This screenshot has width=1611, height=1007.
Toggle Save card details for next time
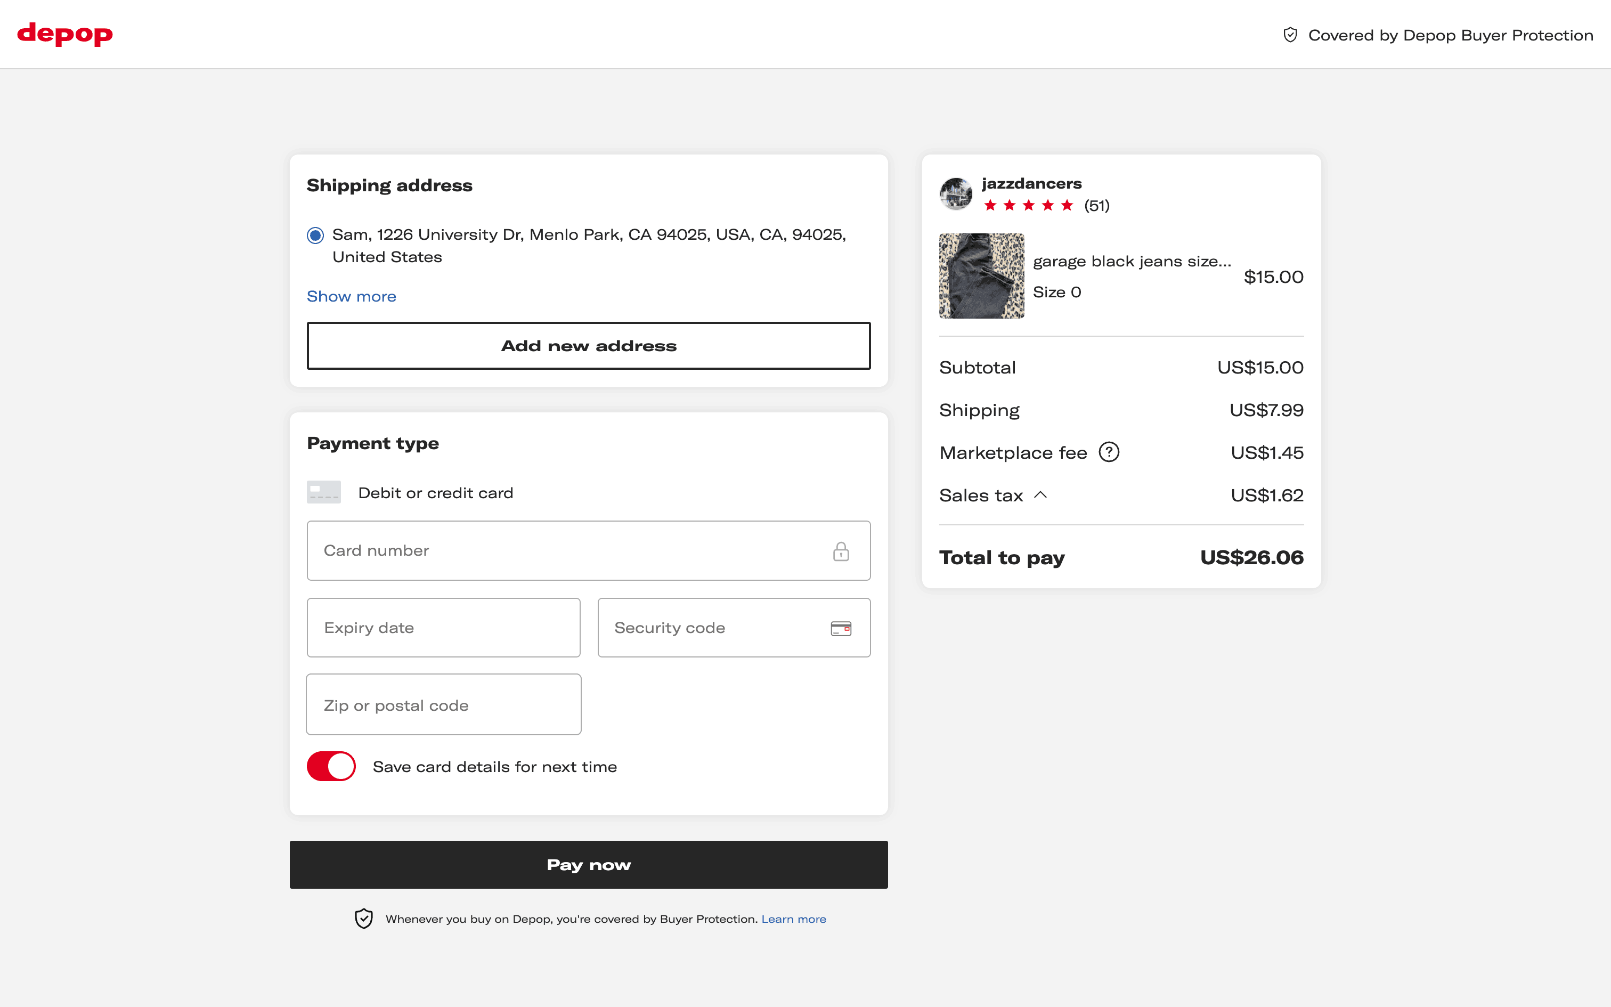(x=331, y=767)
